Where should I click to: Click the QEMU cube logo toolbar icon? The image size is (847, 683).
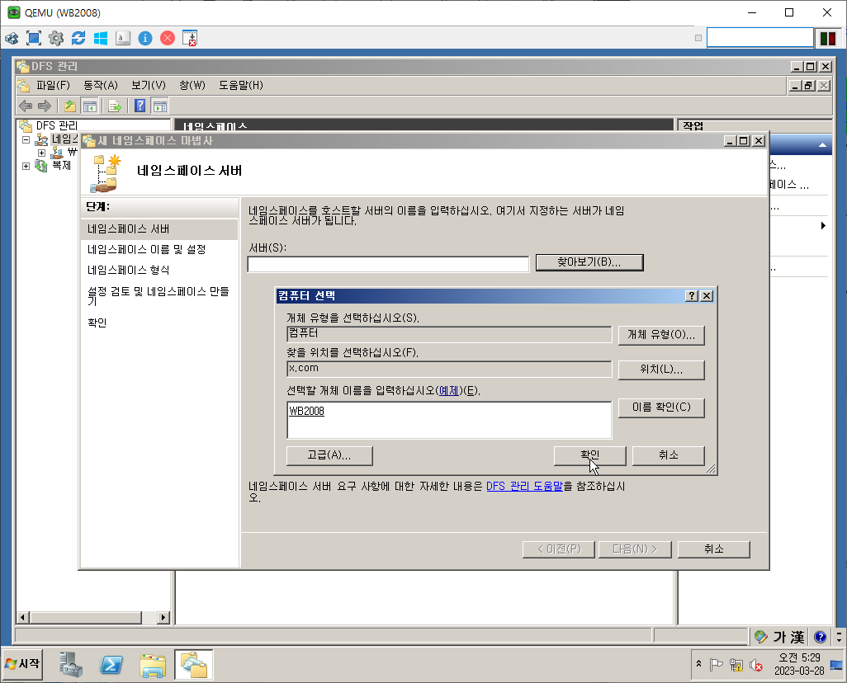click(x=12, y=38)
